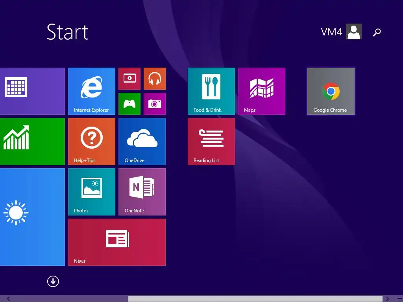Open the Video small tile
403x302 pixels.
129,79
